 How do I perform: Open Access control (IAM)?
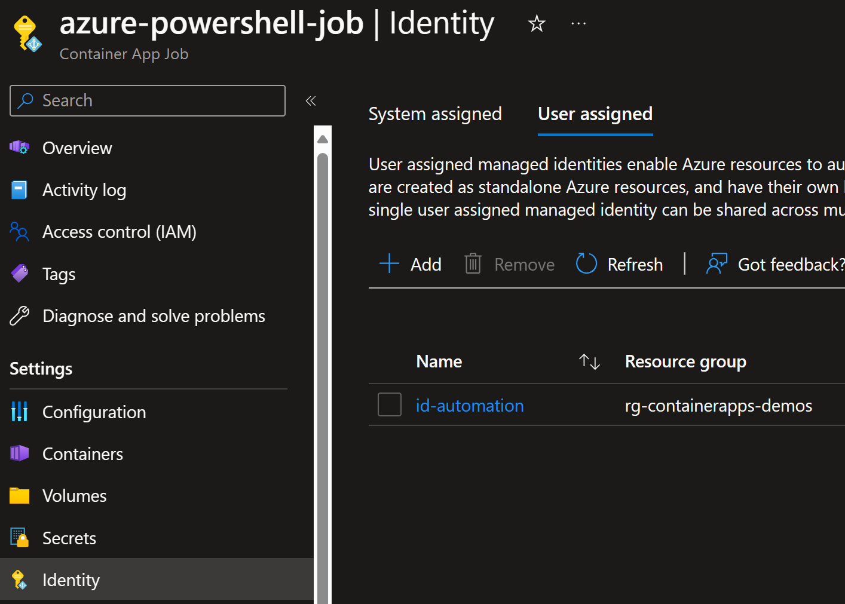tap(120, 232)
